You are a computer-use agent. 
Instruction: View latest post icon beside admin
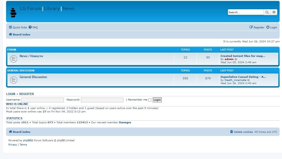click(x=236, y=59)
